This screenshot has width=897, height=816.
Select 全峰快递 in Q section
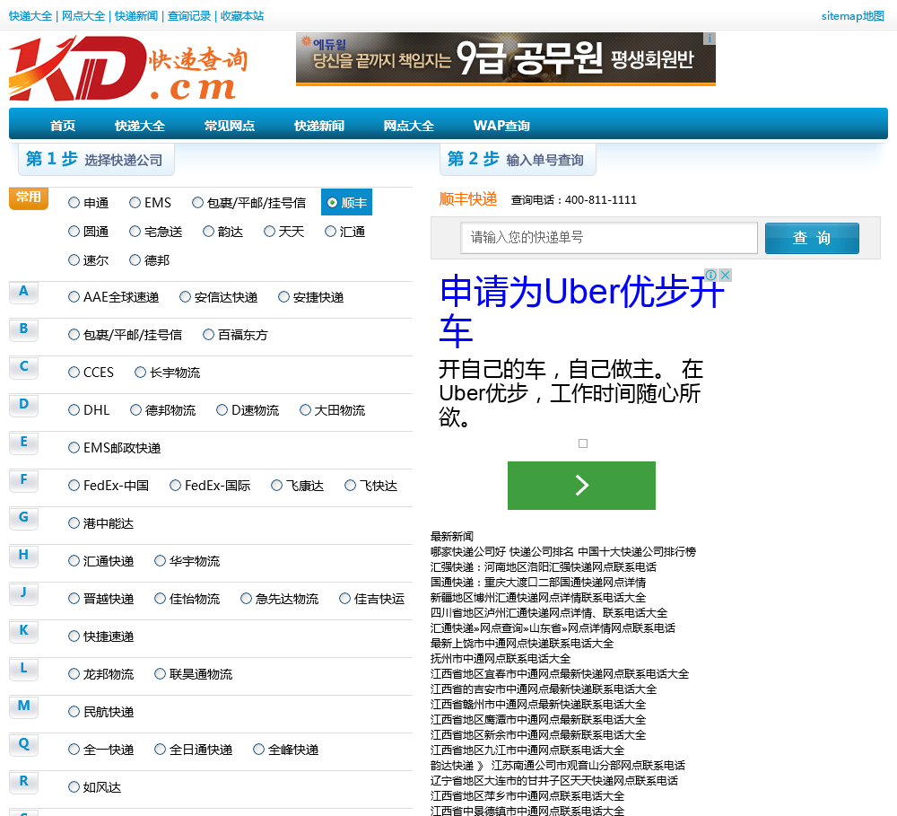pos(259,750)
